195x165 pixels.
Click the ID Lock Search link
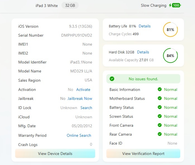(86, 108)
